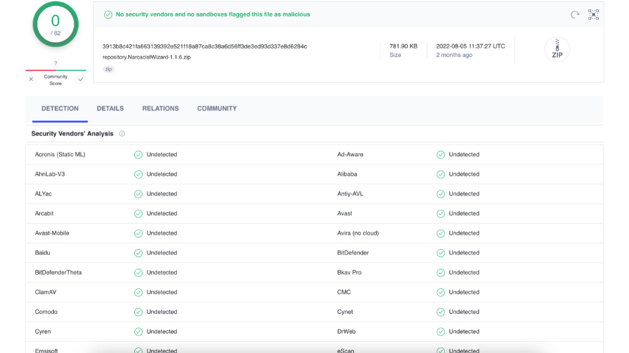Click the Acronis (Static ML) vendor name

[x=60, y=154]
